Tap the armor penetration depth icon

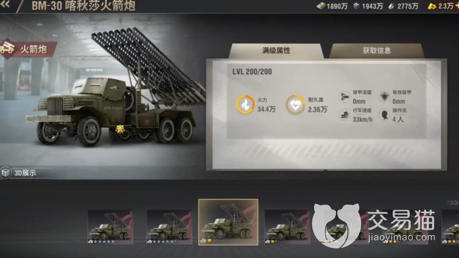point(345,97)
